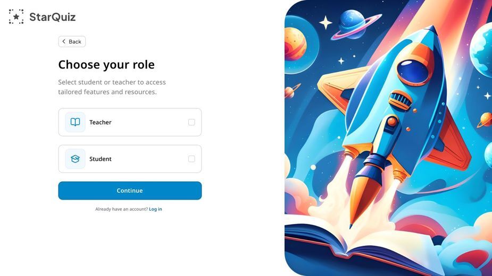Select the Teacher role card

pos(130,122)
